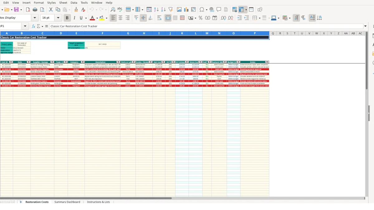Open the Styles menu

(x=51, y=2)
